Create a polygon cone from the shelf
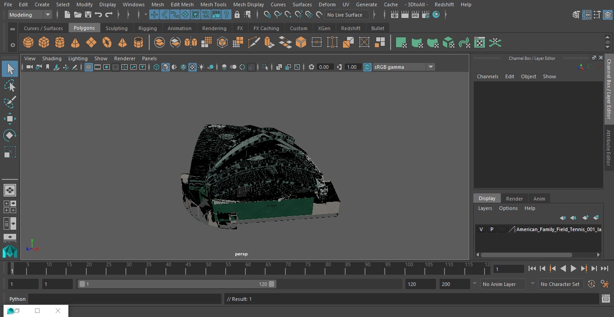Image resolution: width=614 pixels, height=317 pixels. pos(76,43)
